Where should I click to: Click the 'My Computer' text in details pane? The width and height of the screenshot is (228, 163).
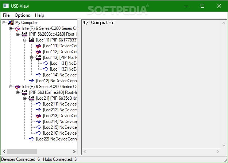coord(98,23)
